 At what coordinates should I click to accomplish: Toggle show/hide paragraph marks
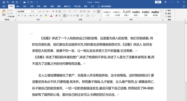98,11
